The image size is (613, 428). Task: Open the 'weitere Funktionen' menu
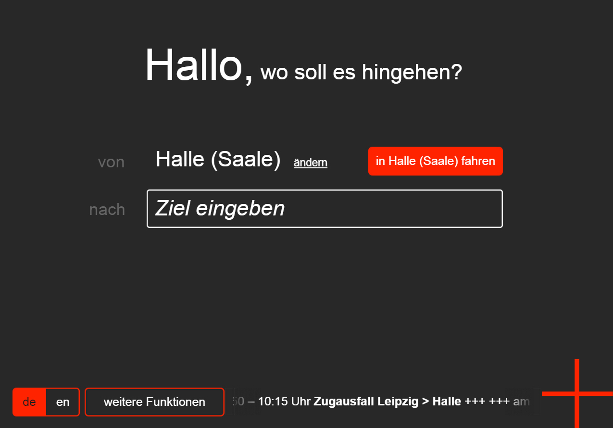154,402
